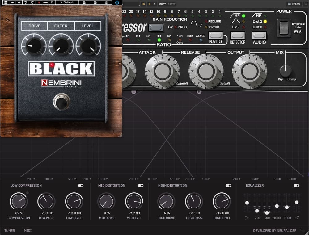Click the HIGH LEVEL knob
This screenshot has height=235, width=309.
click(222, 201)
